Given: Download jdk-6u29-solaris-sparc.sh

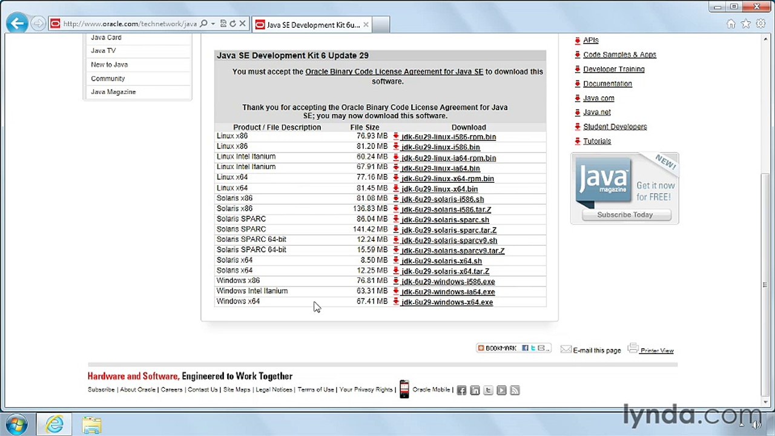Looking at the screenshot, I should [x=445, y=220].
